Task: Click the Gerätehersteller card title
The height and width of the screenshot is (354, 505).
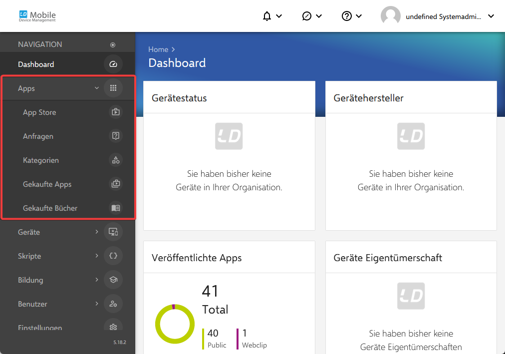Action: pyautogui.click(x=368, y=98)
